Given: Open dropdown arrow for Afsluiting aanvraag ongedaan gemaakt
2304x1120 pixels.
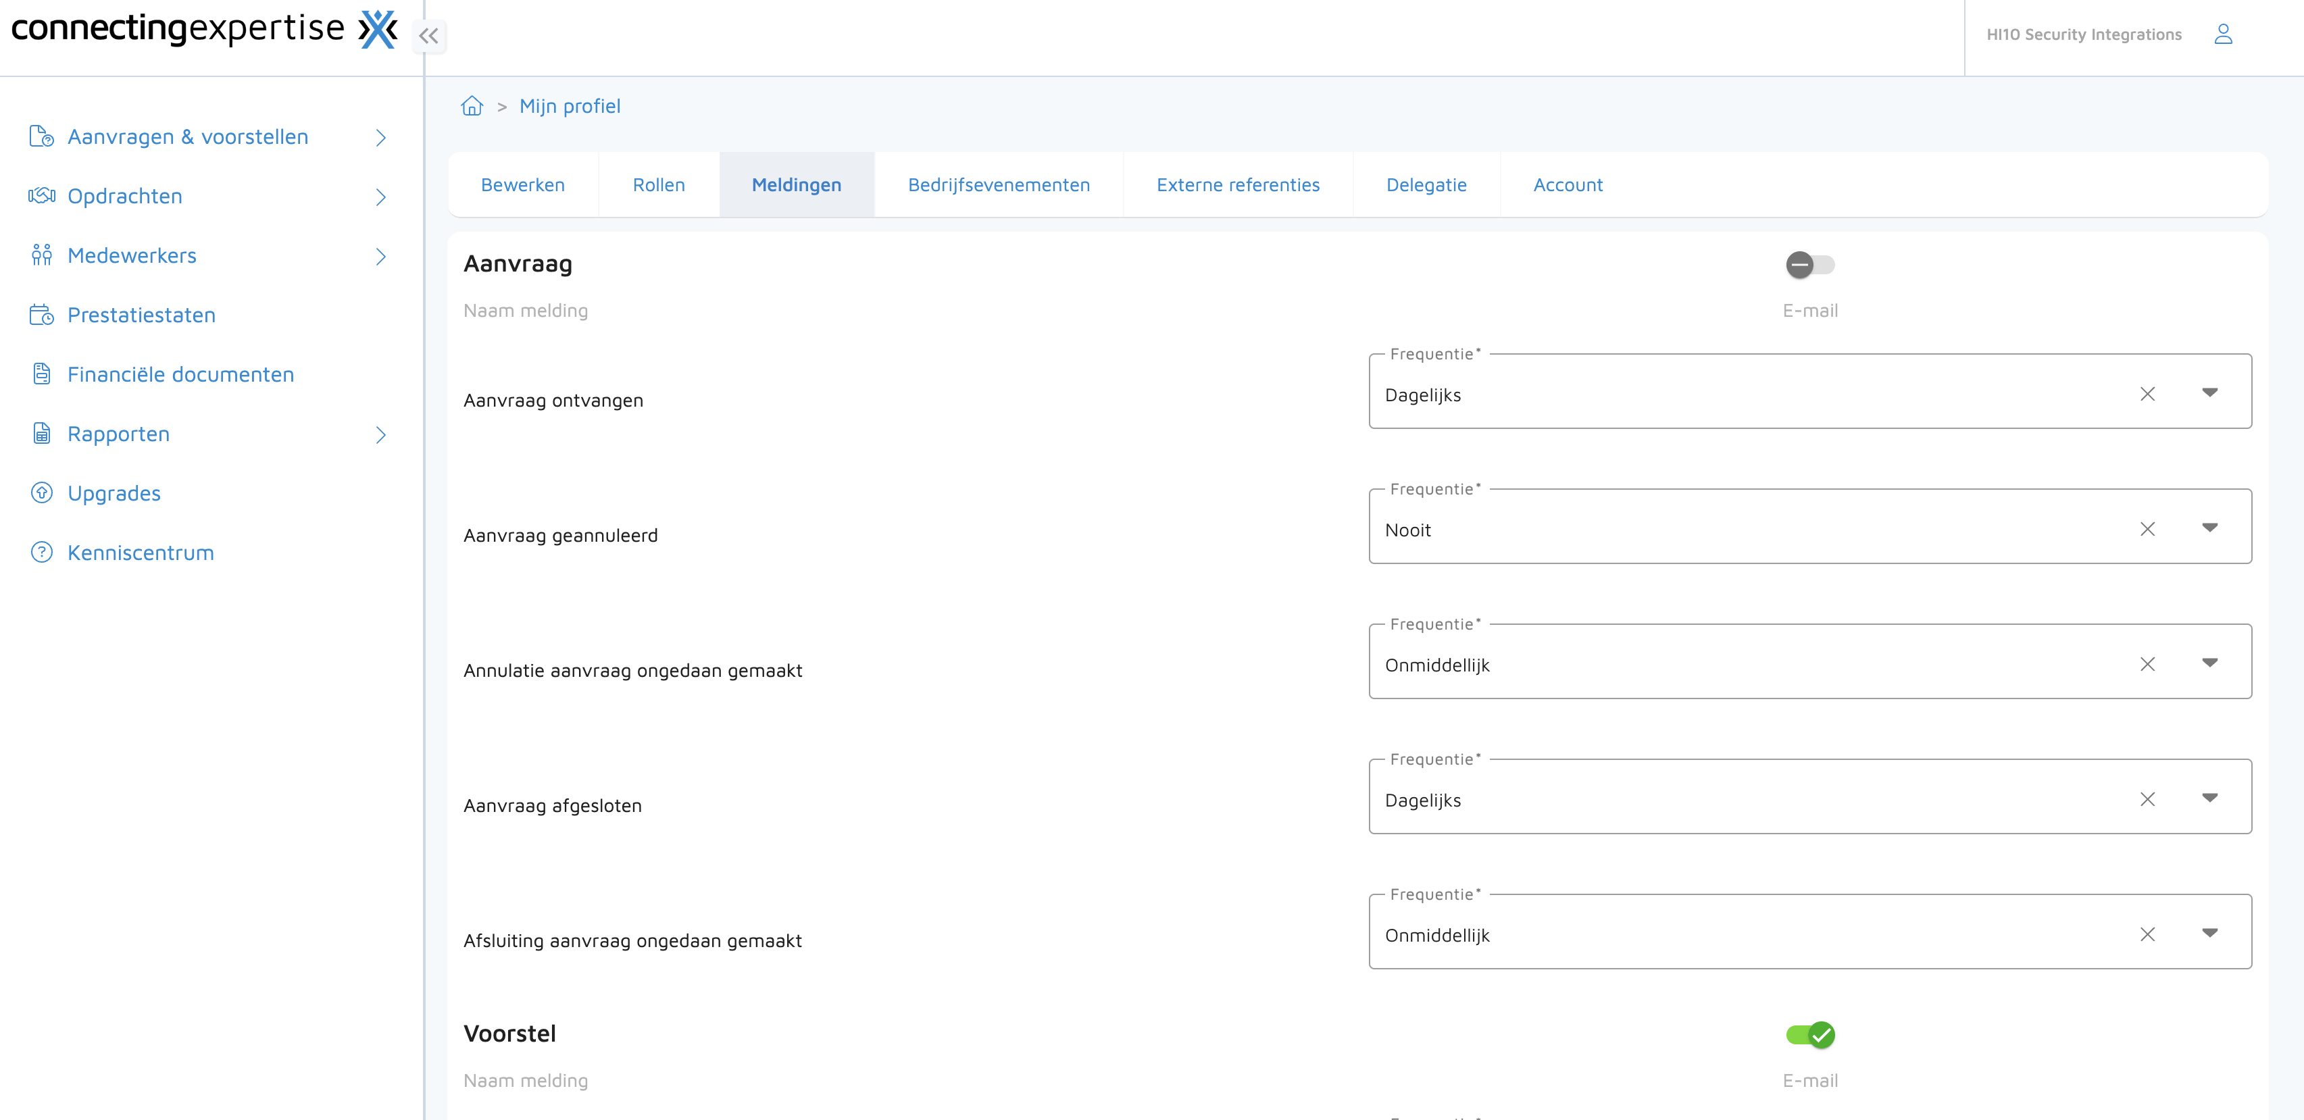Looking at the screenshot, I should click(x=2210, y=933).
